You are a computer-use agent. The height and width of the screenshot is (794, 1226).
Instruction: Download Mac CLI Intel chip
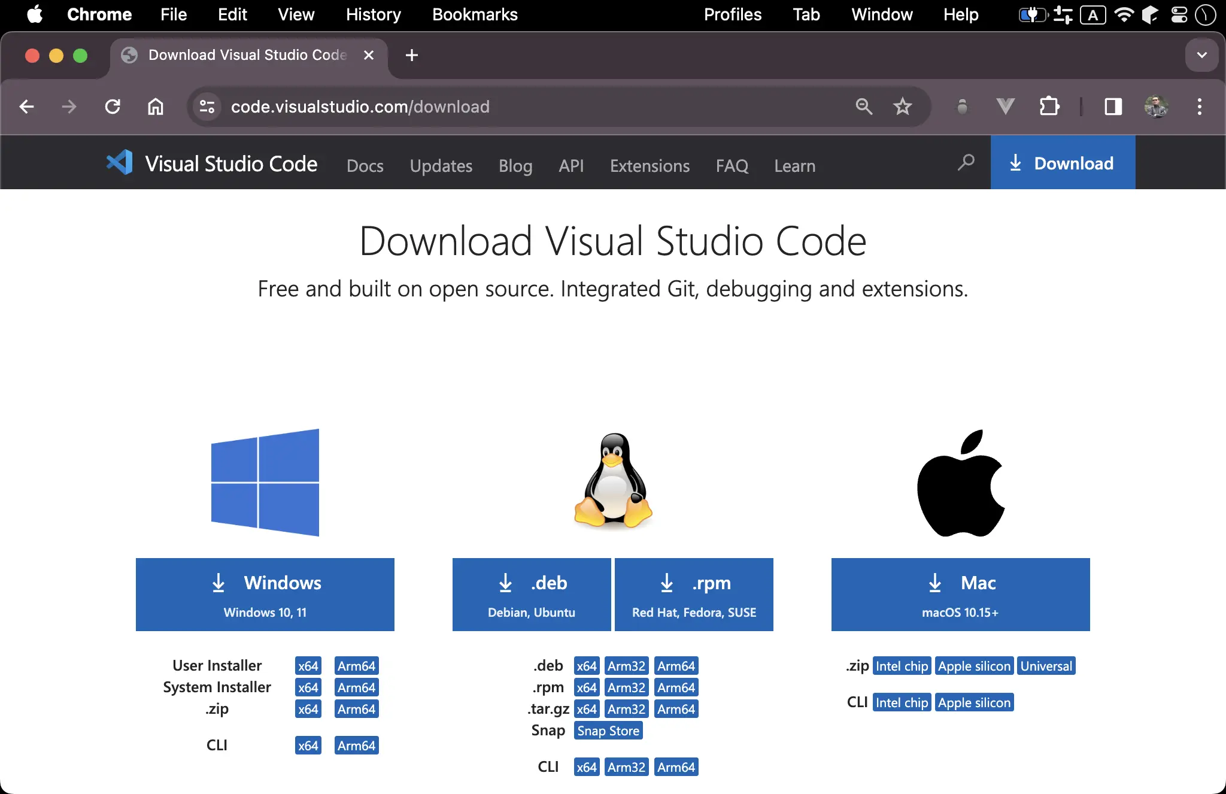pyautogui.click(x=902, y=702)
